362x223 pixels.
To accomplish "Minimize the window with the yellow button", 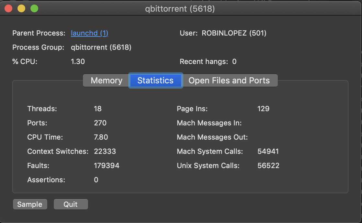I will (21, 9).
